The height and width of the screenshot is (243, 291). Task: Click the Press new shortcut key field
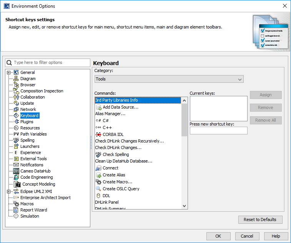tap(219, 131)
